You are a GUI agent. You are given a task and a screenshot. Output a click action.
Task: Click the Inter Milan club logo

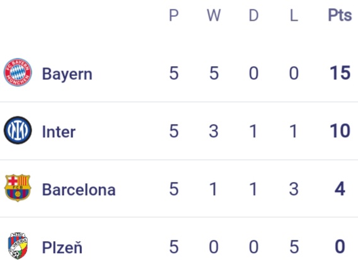coord(18,130)
